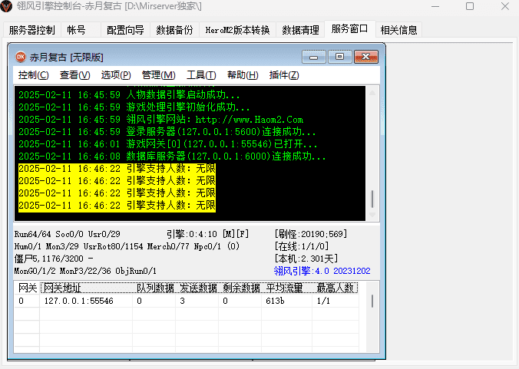
Task: Minimize the 赤月复古 inner window
Action: [315, 57]
